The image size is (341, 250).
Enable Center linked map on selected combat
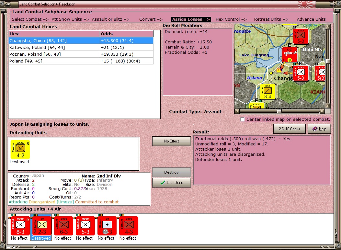pyautogui.click(x=243, y=119)
